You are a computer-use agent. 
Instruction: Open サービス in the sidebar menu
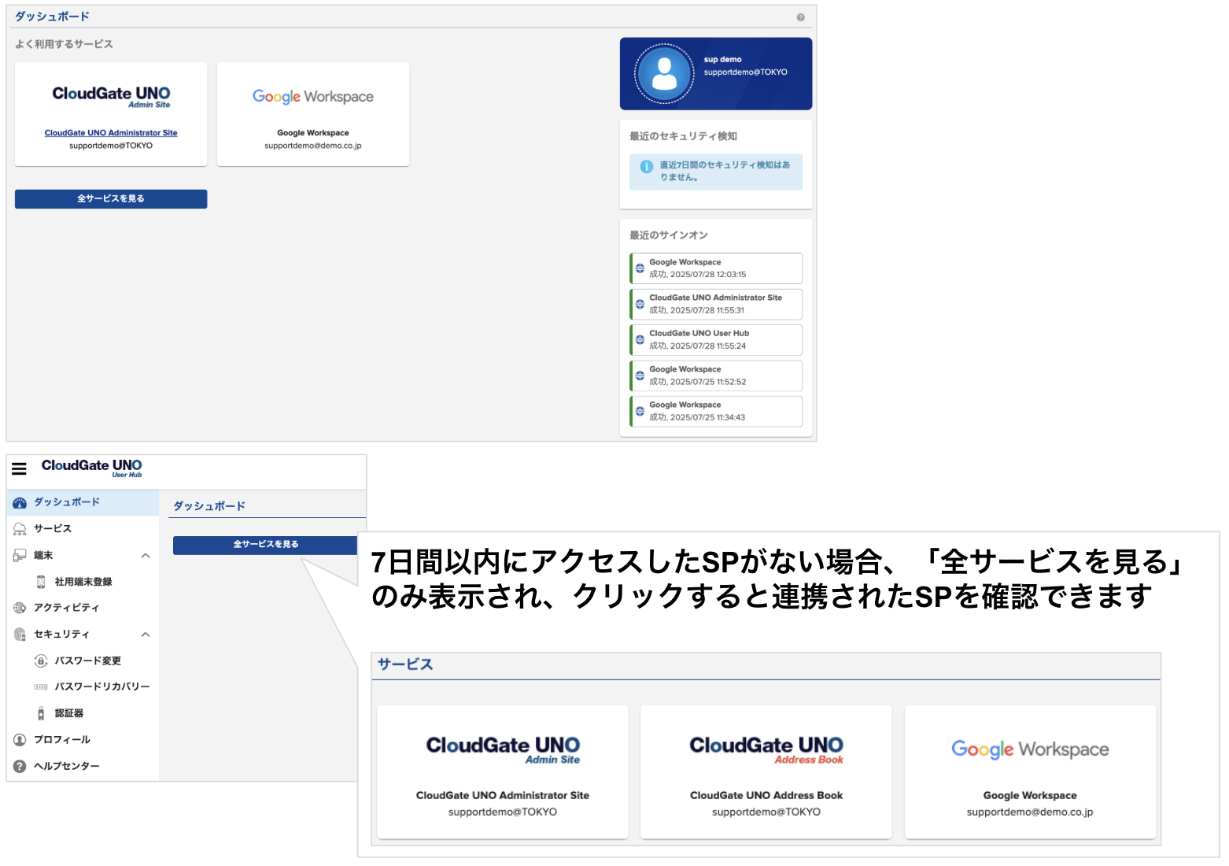pyautogui.click(x=83, y=529)
